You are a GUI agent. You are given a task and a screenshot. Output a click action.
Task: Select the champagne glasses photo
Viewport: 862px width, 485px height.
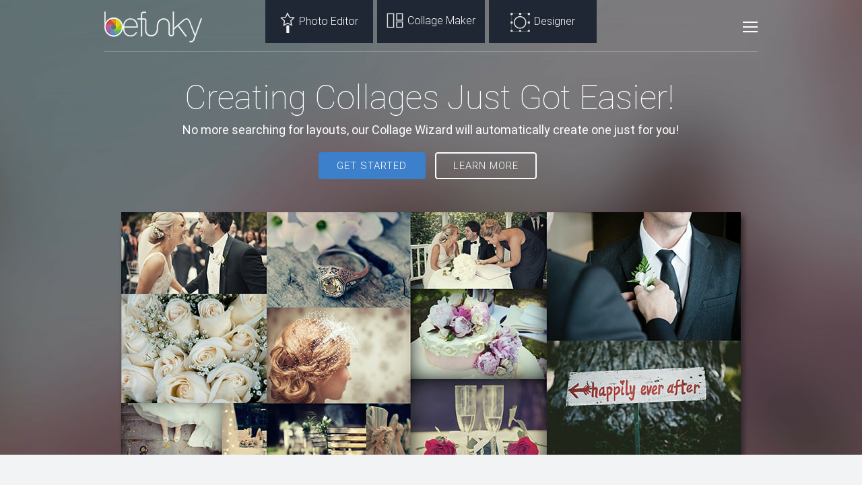pyautogui.click(x=479, y=417)
